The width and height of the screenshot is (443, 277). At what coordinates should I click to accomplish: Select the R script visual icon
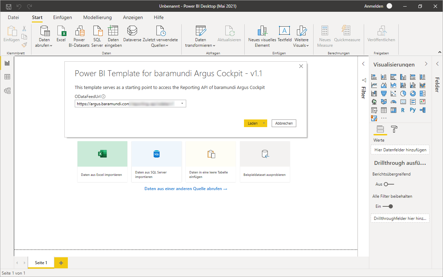pyautogui.click(x=403, y=110)
